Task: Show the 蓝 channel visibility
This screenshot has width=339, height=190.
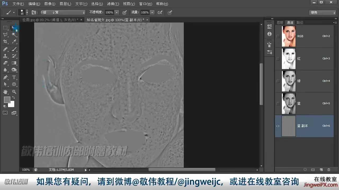Action: (x=278, y=103)
